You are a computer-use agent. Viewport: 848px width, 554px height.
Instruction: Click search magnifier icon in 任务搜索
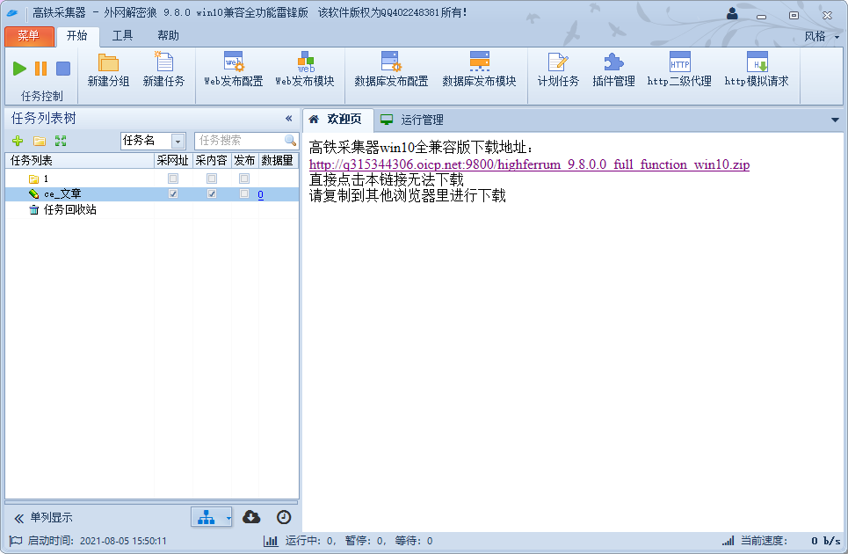coord(290,141)
